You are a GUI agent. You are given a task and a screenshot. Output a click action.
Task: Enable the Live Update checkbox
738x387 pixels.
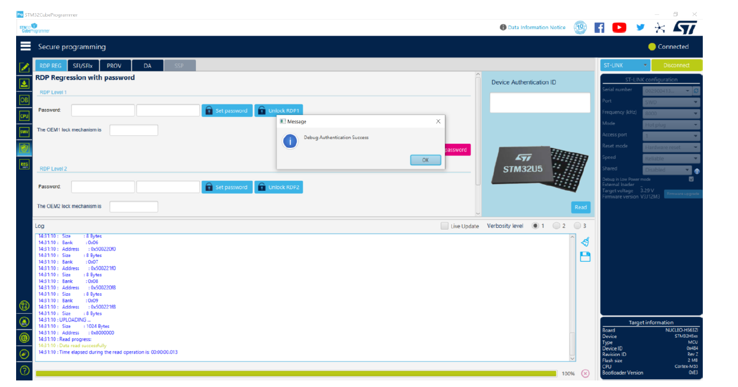click(444, 226)
